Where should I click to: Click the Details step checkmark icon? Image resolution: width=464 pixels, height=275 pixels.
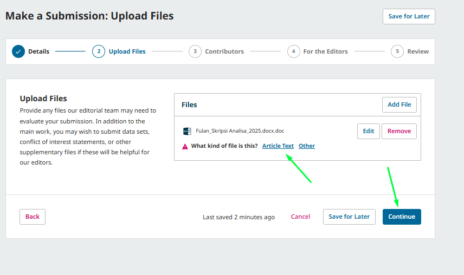click(x=18, y=51)
